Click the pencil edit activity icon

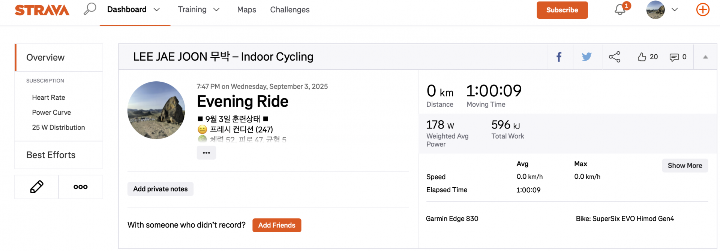pyautogui.click(x=36, y=187)
